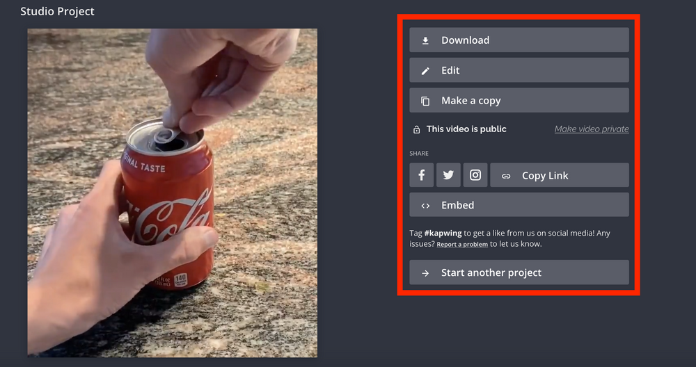
Task: Click the duplicate pages icon
Action: [425, 101]
